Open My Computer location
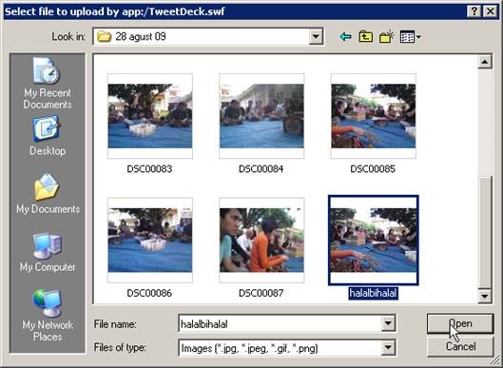Image resolution: width=503 pixels, height=368 pixels. pyautogui.click(x=48, y=252)
